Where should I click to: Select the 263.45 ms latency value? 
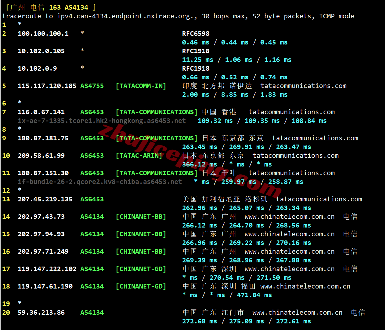[x=199, y=147]
